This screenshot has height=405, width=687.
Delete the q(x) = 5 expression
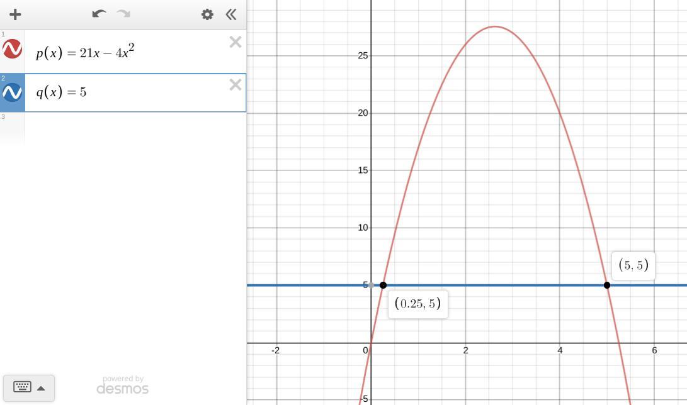click(236, 84)
